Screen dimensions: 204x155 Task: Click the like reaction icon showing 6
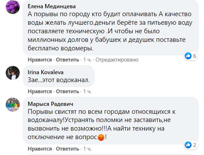(x=188, y=56)
